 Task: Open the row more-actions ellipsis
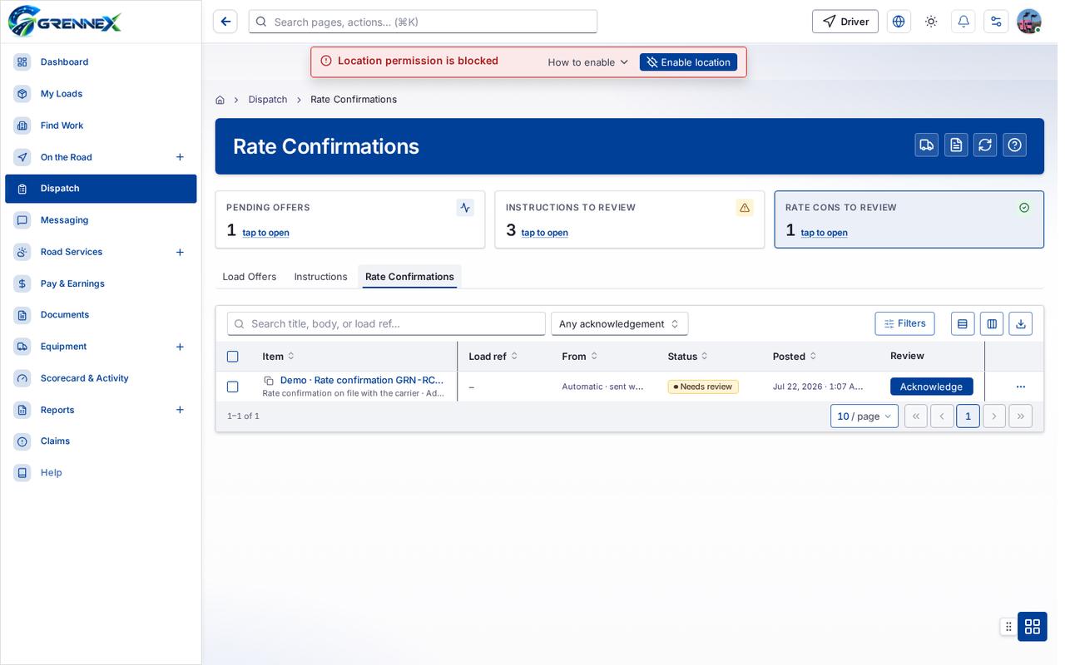click(1021, 387)
